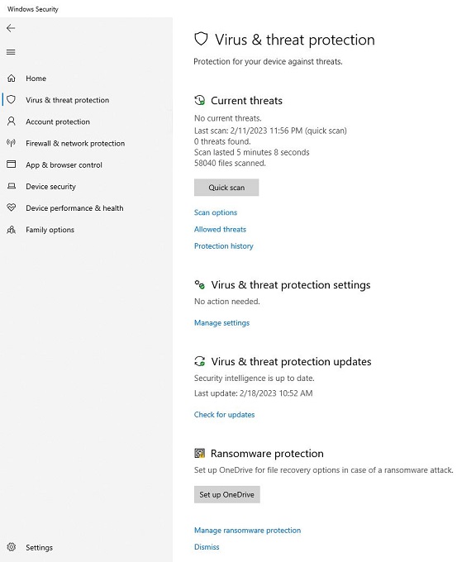The height and width of the screenshot is (562, 457).
Task: Open Protection history
Action: pos(224,246)
